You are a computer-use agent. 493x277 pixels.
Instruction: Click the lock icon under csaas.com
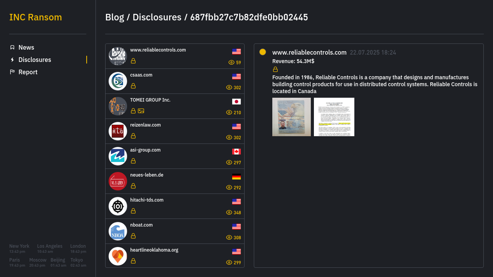(x=133, y=86)
